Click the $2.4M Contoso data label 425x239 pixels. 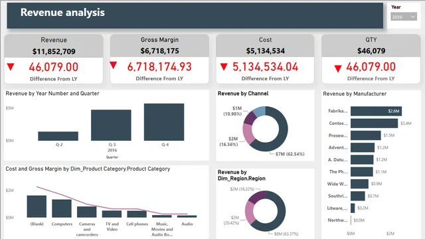coord(406,123)
